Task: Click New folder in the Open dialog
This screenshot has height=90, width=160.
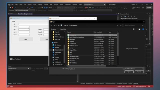Action: (x=63, y=29)
